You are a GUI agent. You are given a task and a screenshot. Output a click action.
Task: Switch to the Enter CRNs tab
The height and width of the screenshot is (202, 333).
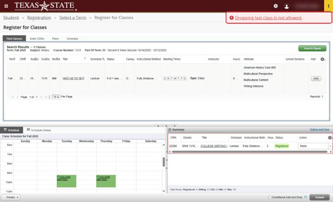point(37,38)
